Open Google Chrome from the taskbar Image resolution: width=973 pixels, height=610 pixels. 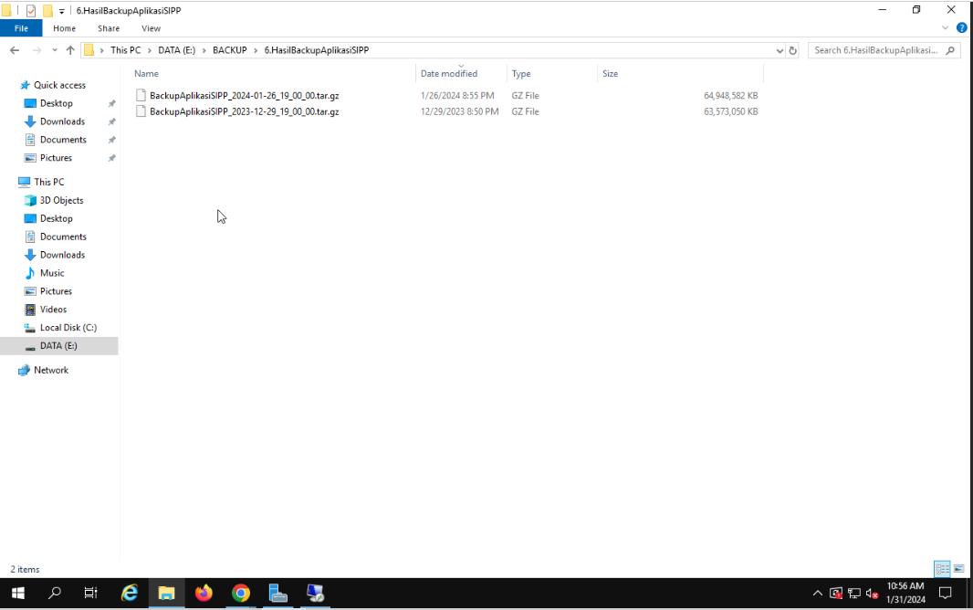(x=240, y=594)
